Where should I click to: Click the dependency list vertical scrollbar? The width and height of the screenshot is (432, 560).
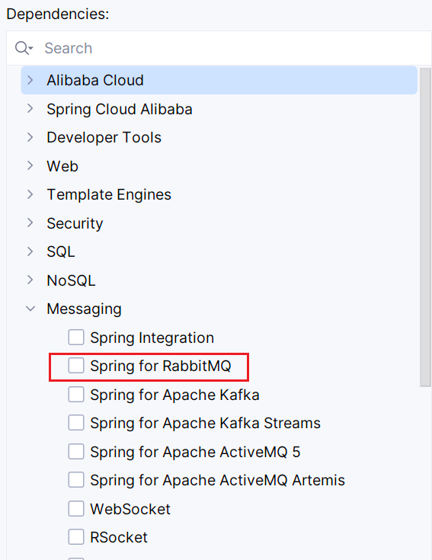click(425, 227)
